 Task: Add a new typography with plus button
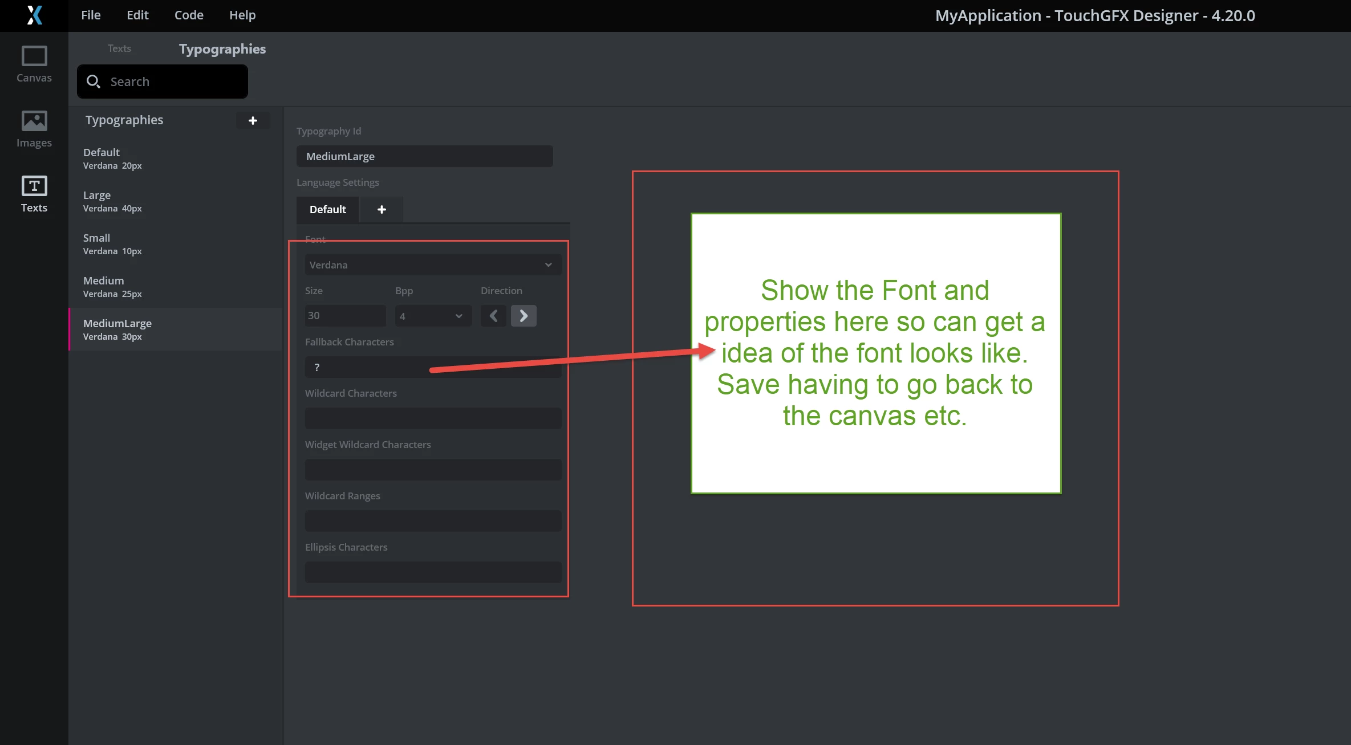pyautogui.click(x=253, y=120)
